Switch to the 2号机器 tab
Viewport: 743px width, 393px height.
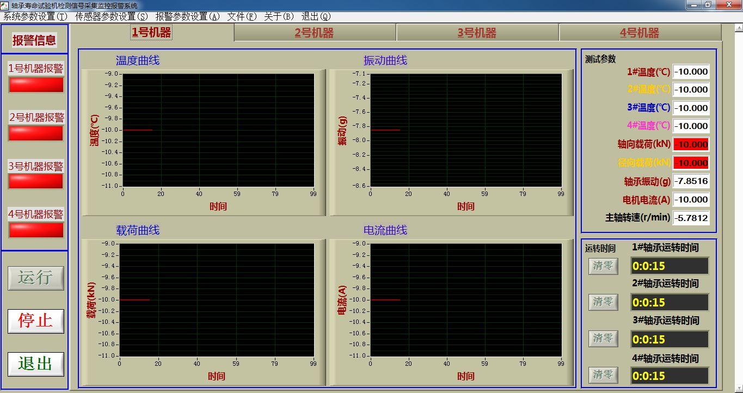[315, 33]
